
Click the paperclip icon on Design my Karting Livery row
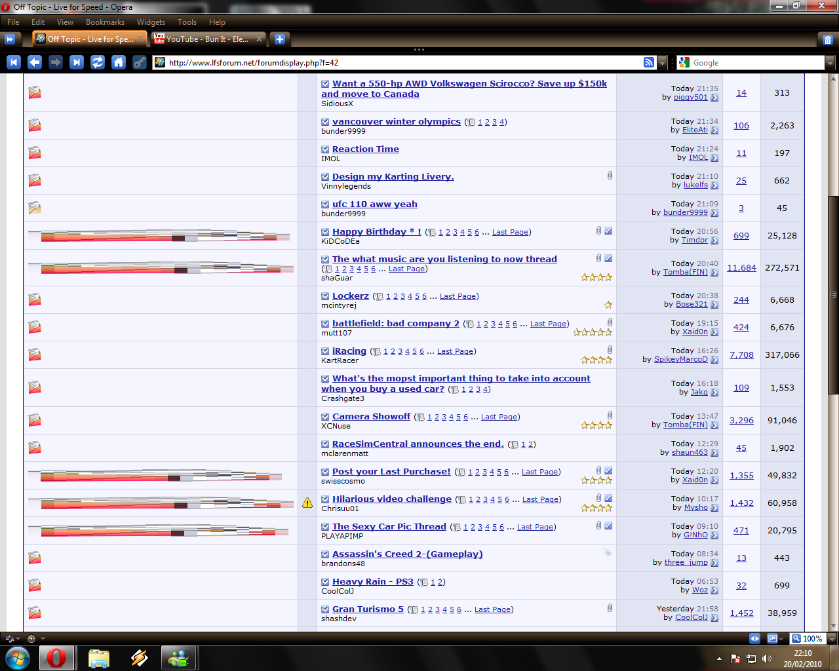point(610,176)
